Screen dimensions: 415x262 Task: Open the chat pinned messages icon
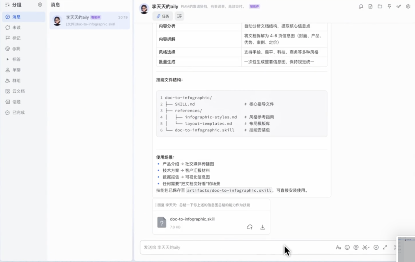click(389, 7)
